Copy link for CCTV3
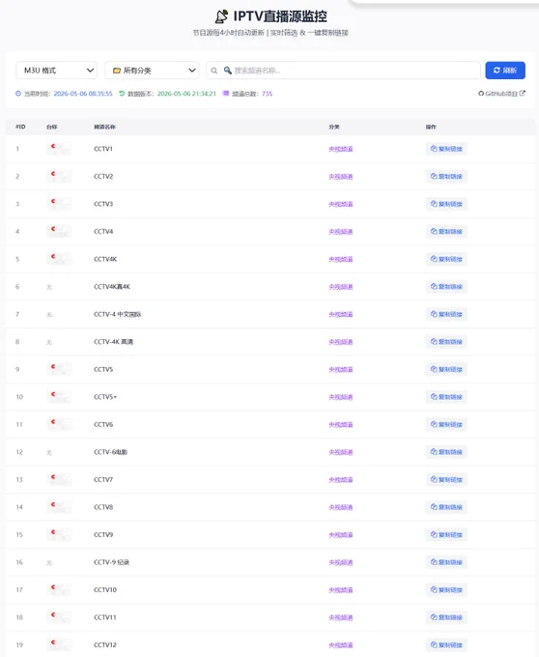This screenshot has height=657, width=539. pyautogui.click(x=446, y=204)
